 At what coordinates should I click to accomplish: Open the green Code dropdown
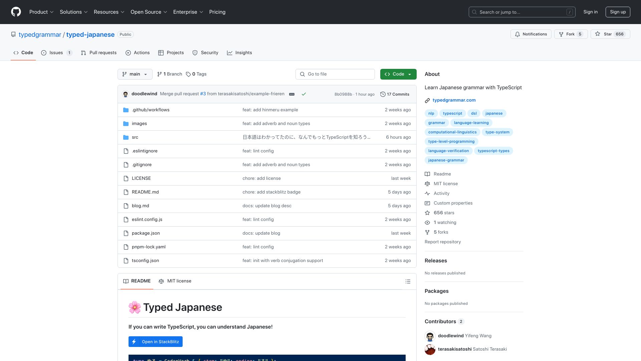coord(398,74)
